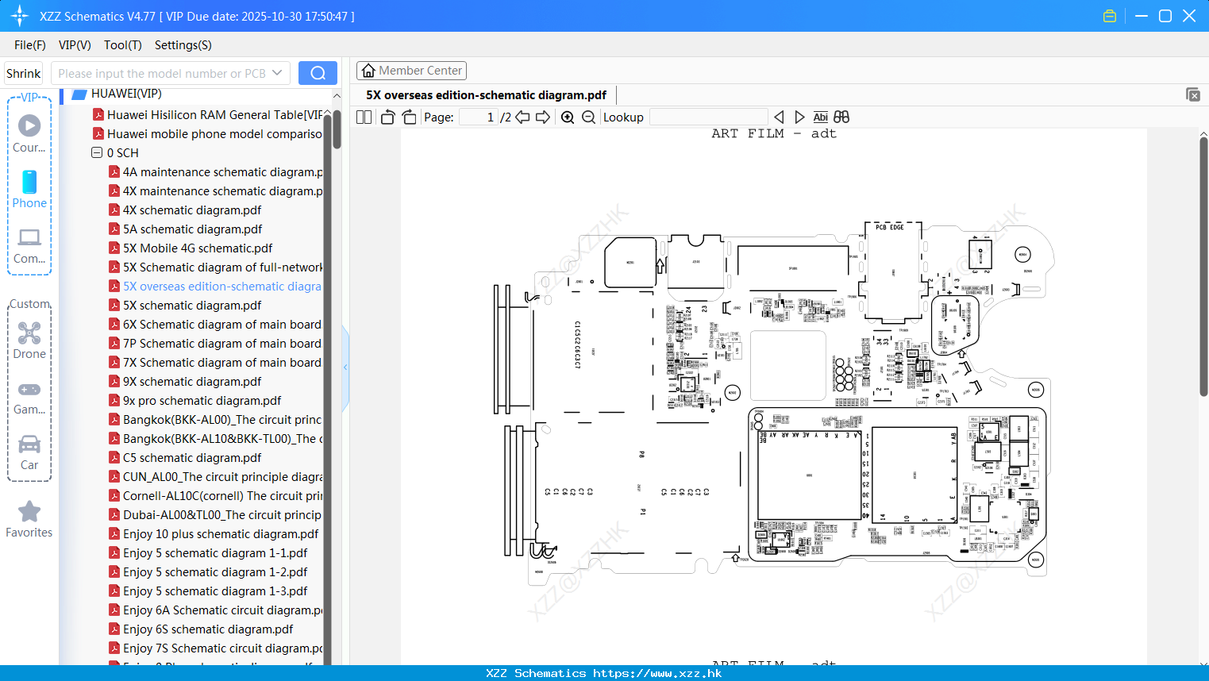Open 7P Schematic diagram of main board
Screen dimensions: 1209x681
[x=222, y=343]
